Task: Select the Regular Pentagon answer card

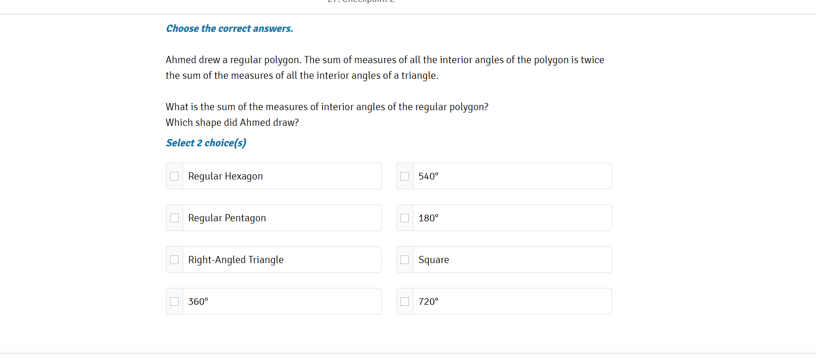Action: (x=273, y=217)
